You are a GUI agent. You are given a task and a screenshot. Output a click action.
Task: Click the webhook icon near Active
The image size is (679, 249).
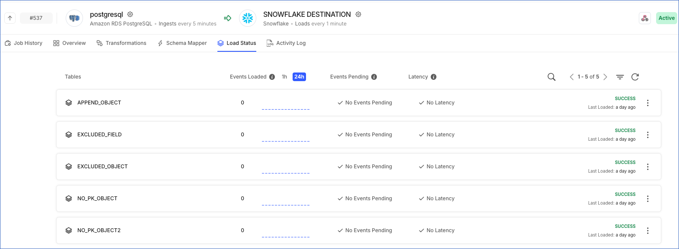click(x=645, y=18)
